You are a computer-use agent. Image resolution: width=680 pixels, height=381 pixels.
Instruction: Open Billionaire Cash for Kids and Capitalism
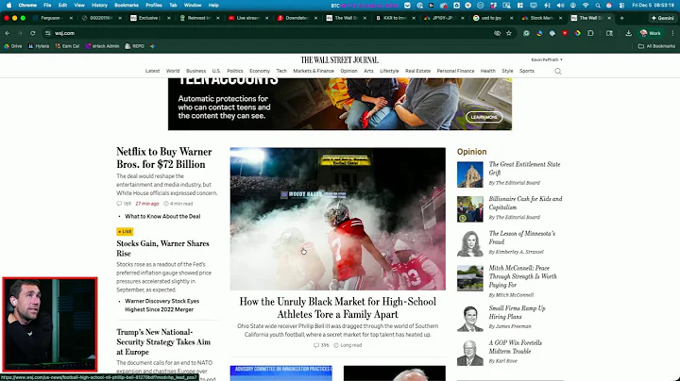[x=525, y=203]
